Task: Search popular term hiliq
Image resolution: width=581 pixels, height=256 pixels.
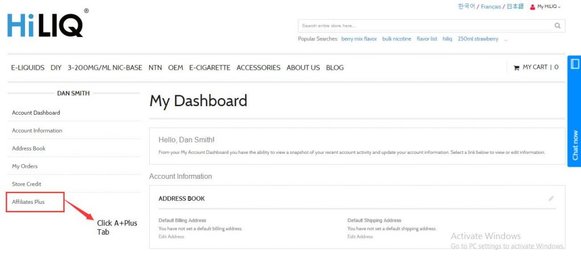Action: (x=447, y=39)
